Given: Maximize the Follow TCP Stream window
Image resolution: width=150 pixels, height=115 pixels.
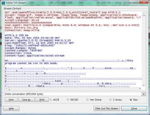Looking at the screenshot, I should (x=137, y=2).
